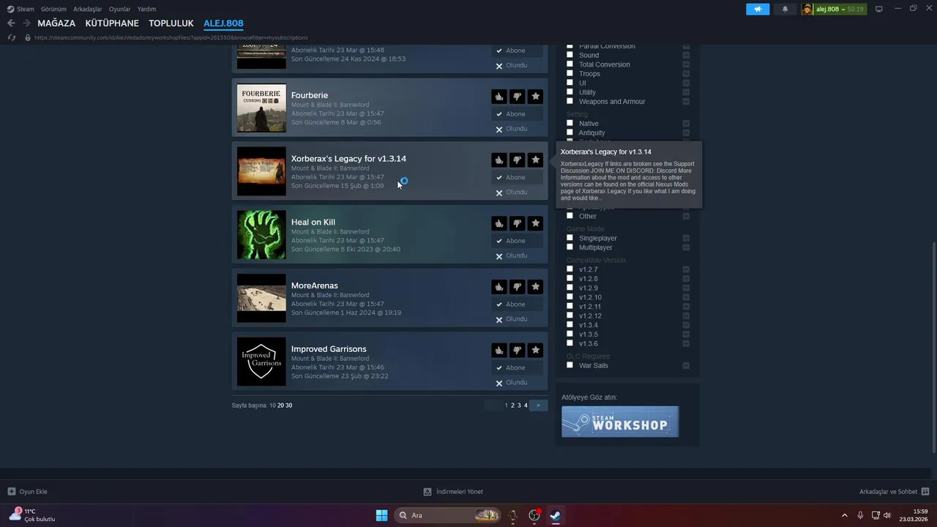Check Weapons and Armour filter

(x=570, y=101)
